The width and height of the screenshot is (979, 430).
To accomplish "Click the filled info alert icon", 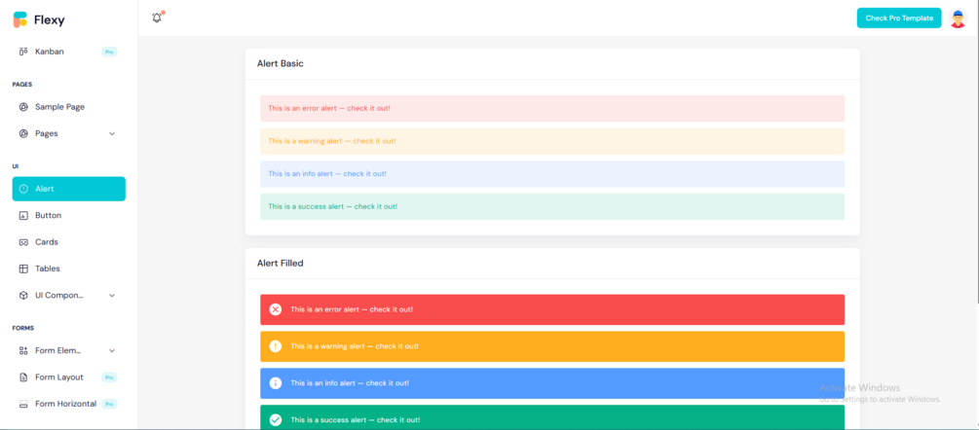I will coord(276,383).
